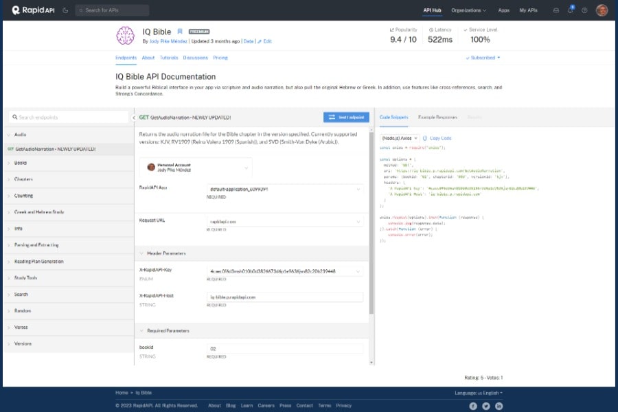618x412 pixels.
Task: Click the bookId input field
Action: click(x=284, y=349)
